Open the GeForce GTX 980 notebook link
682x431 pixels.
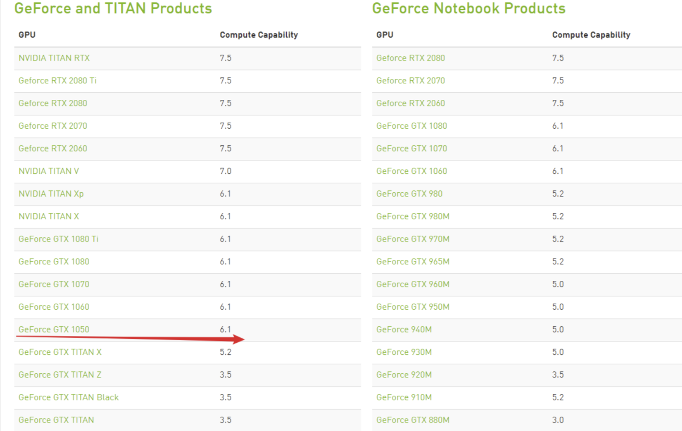(409, 194)
